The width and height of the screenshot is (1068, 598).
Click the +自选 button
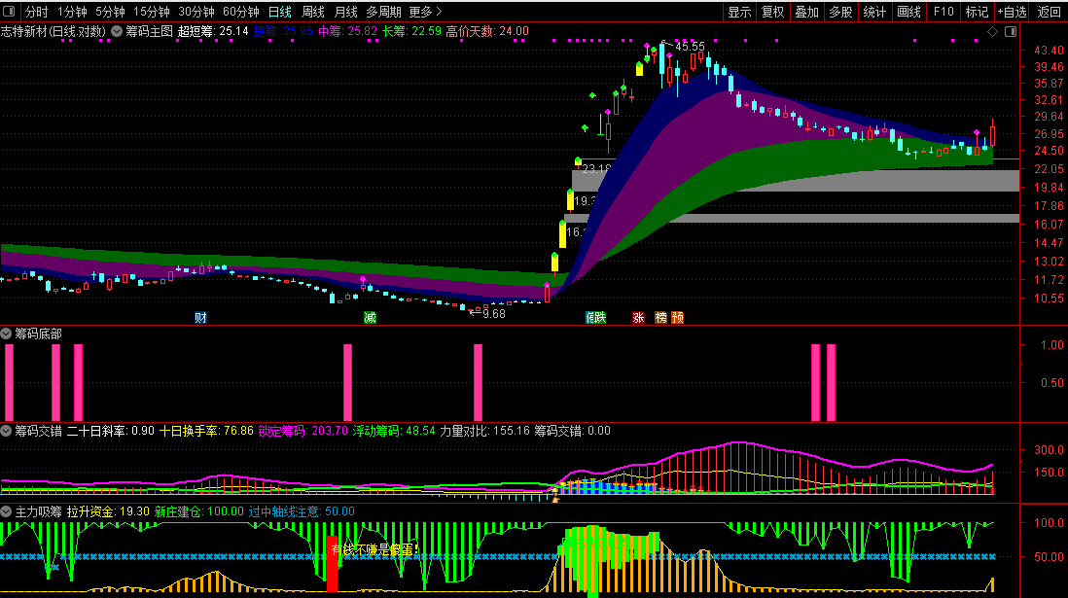click(1012, 12)
